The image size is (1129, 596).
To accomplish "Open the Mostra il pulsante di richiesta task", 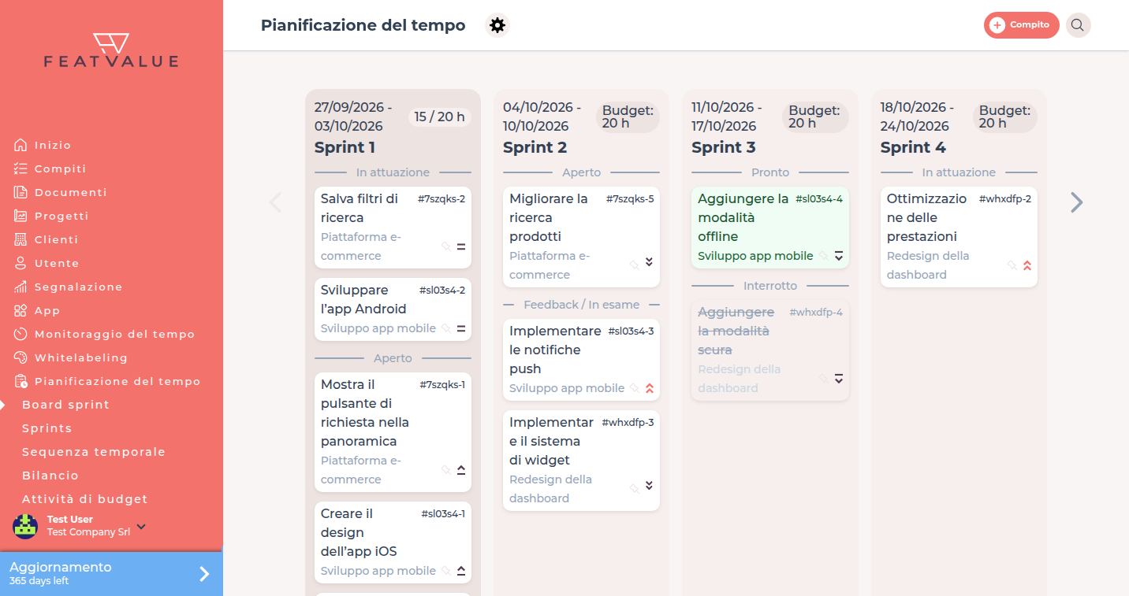I will click(x=393, y=432).
